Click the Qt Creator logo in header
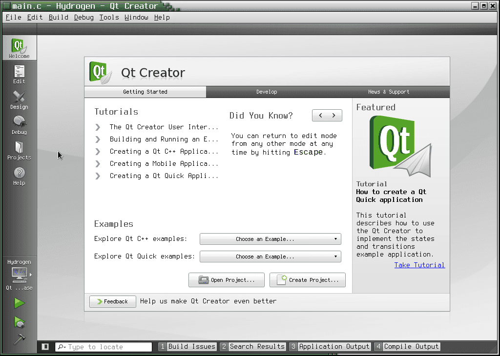The width and height of the screenshot is (500, 356). coord(101,73)
